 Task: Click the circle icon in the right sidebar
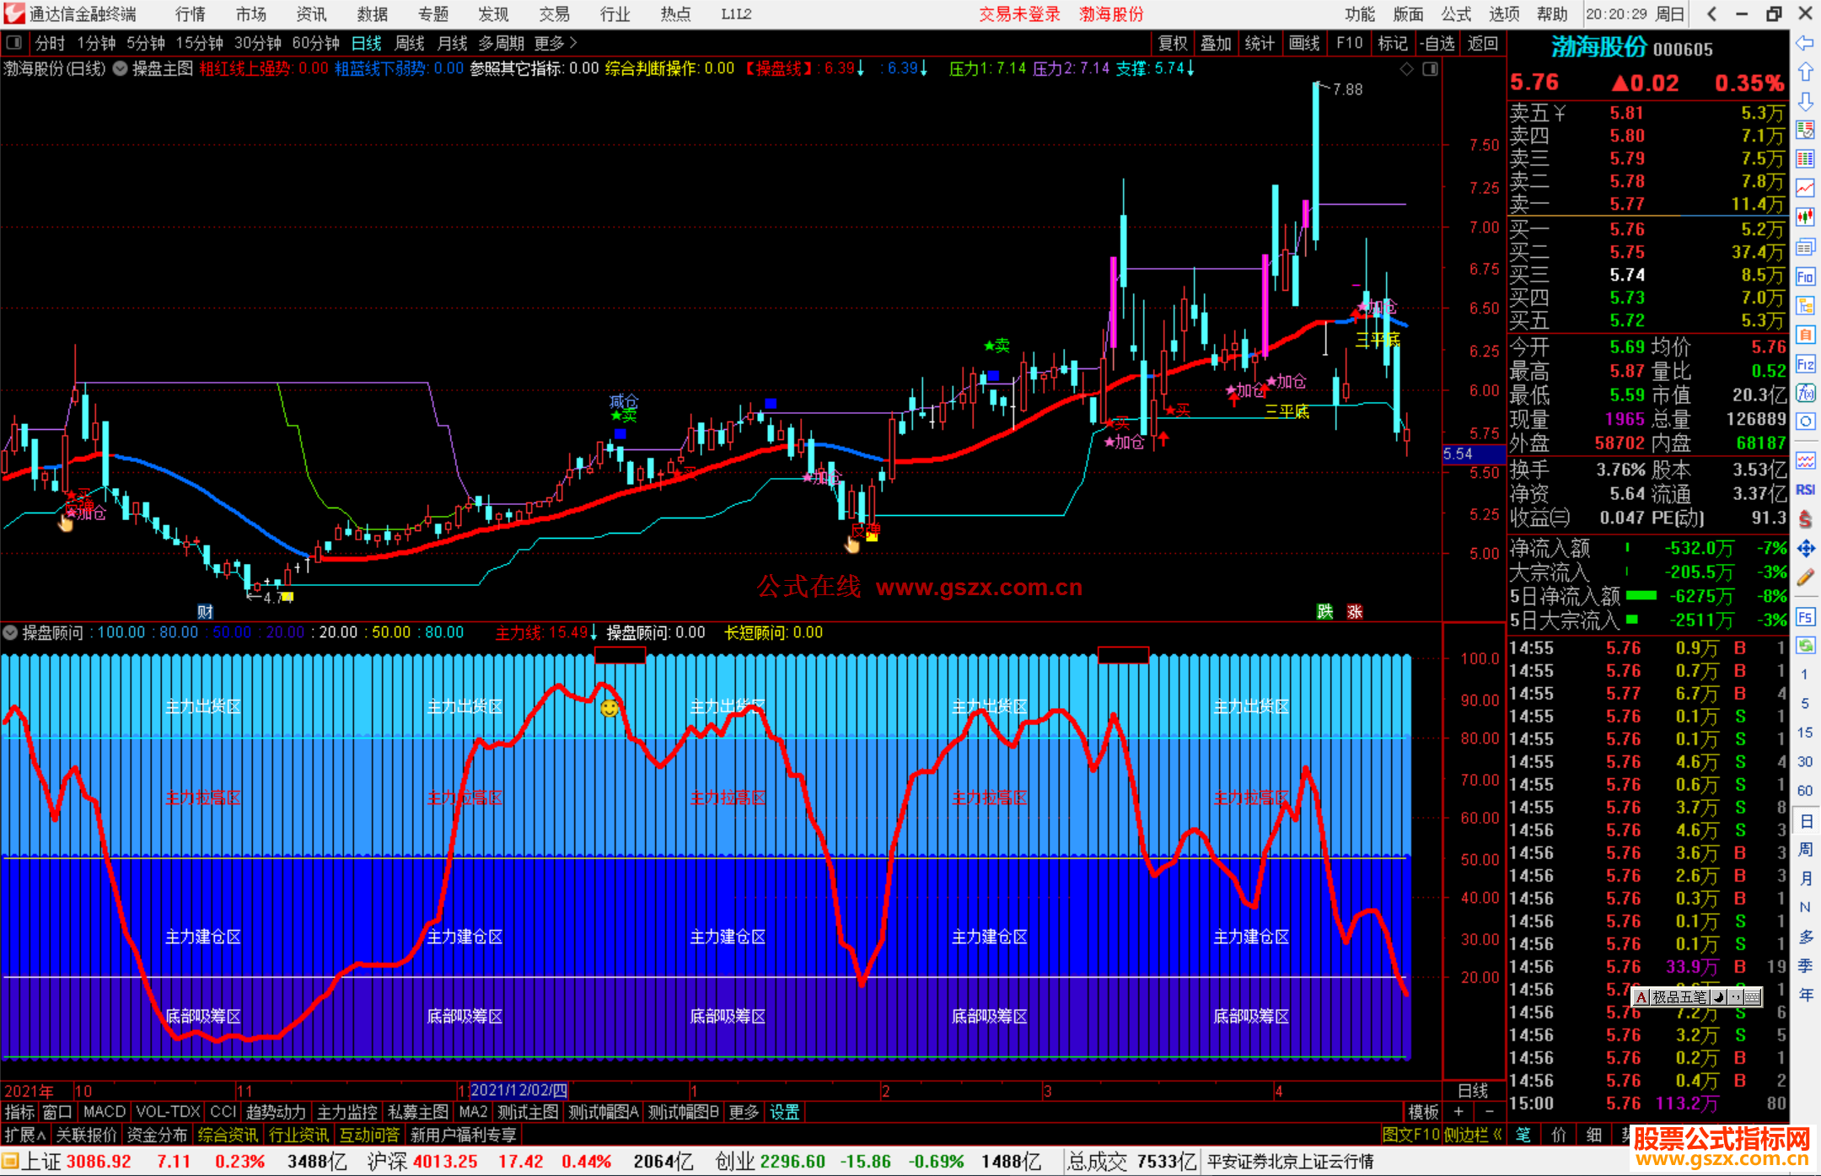1805,422
